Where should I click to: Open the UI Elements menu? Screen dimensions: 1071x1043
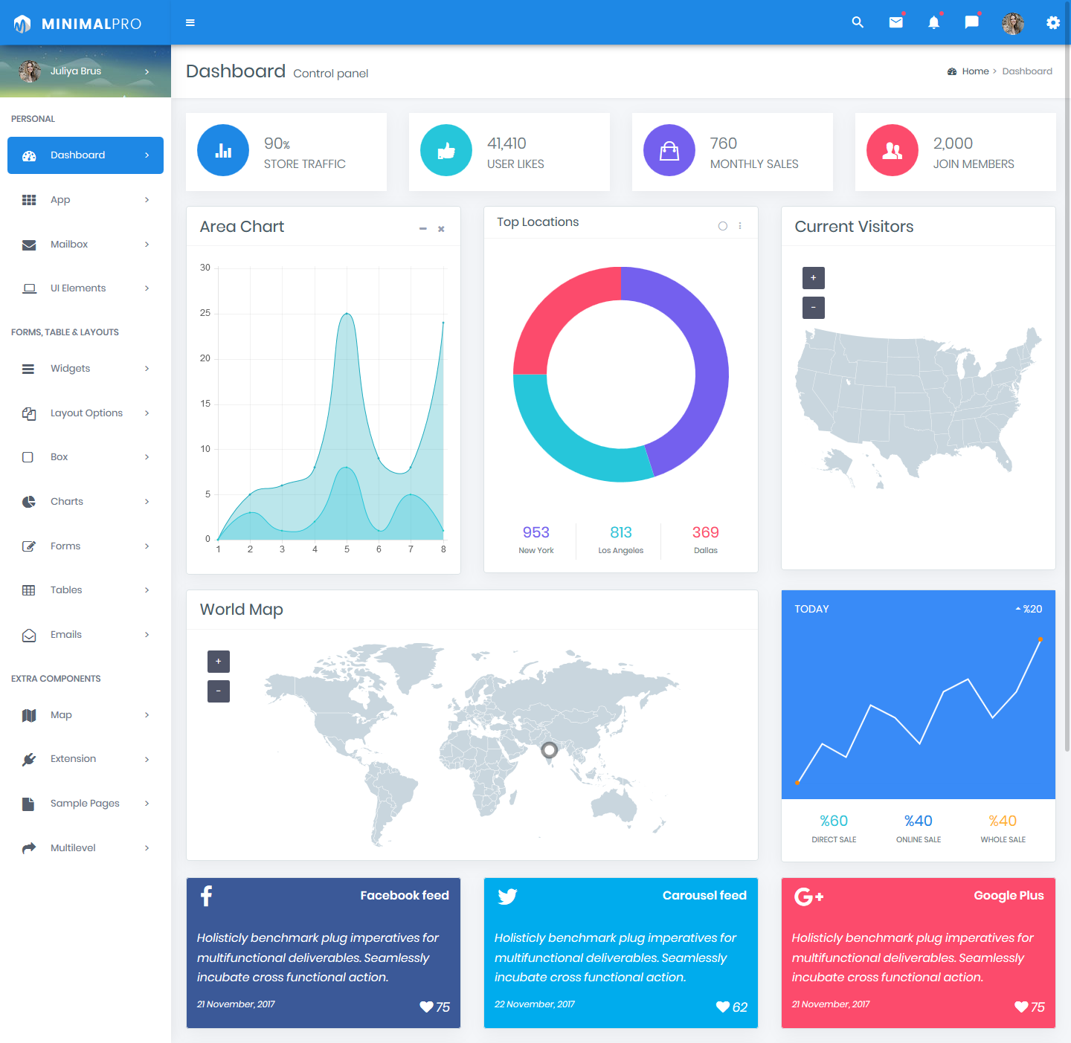pos(86,288)
